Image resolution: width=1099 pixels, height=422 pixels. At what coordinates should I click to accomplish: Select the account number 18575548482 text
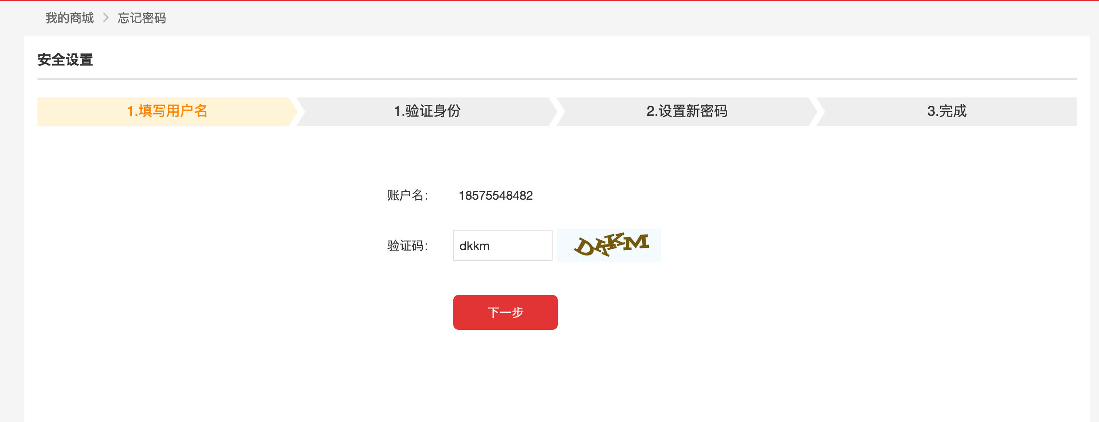[496, 195]
